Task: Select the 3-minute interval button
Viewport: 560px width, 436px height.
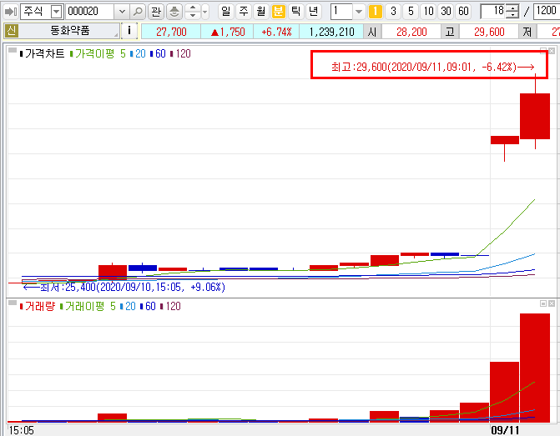Action: pos(393,12)
